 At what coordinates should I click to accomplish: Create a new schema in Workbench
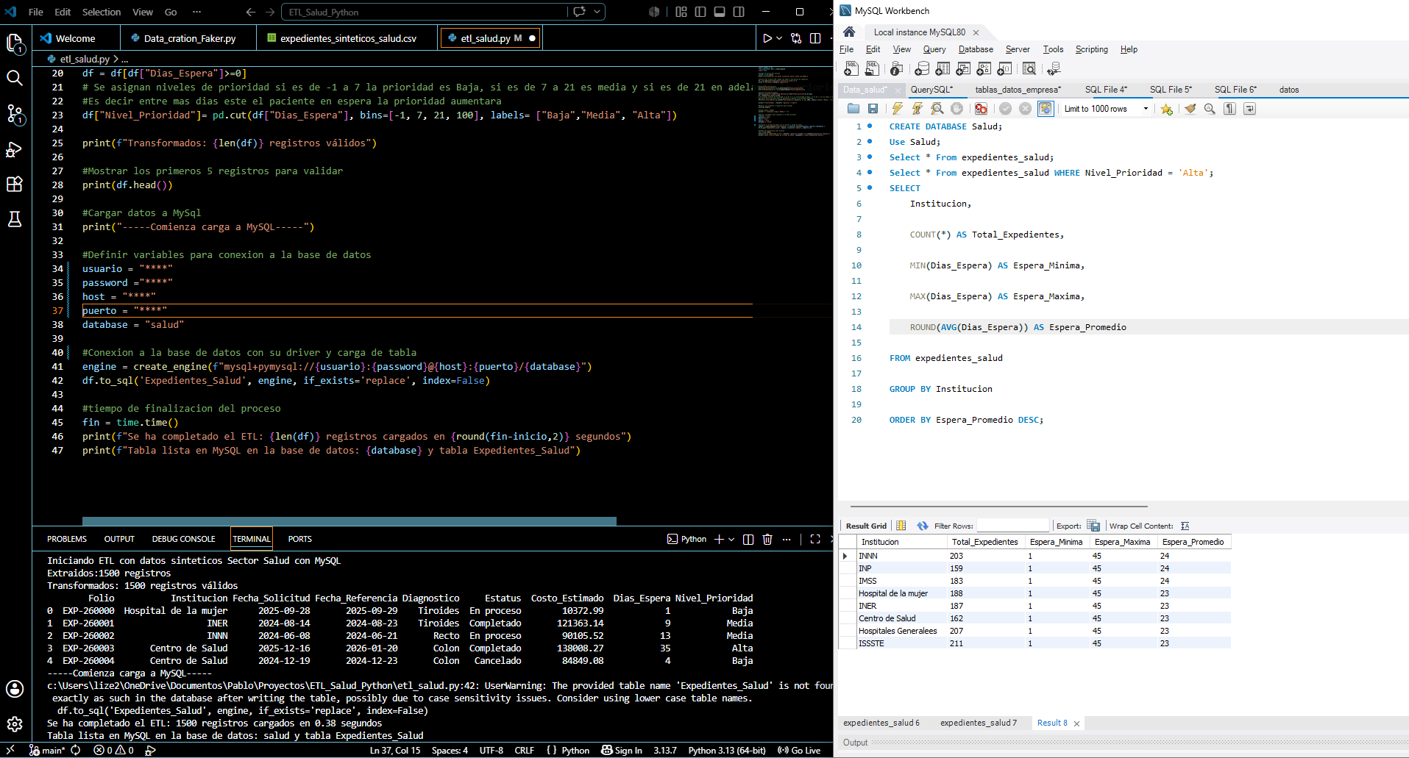(x=922, y=68)
